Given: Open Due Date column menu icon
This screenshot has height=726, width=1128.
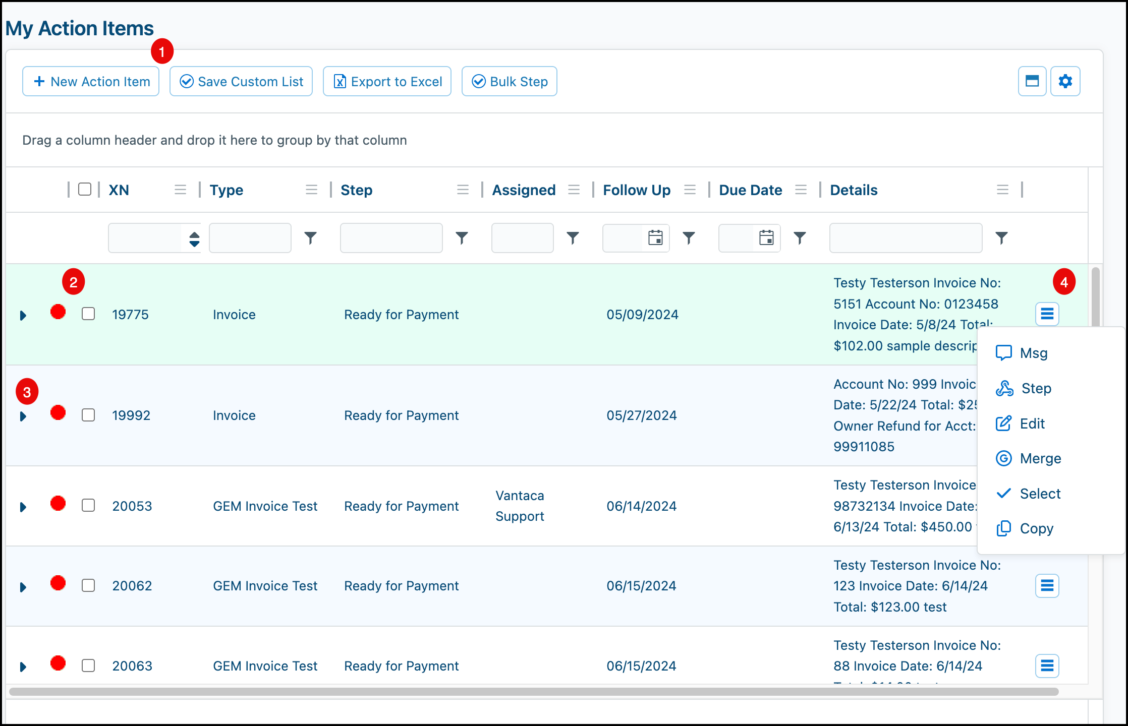Looking at the screenshot, I should click(801, 190).
